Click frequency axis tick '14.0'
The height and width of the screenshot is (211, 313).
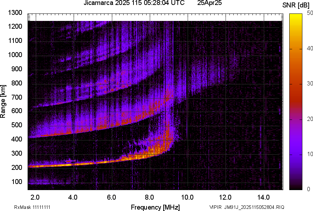click(x=263, y=198)
